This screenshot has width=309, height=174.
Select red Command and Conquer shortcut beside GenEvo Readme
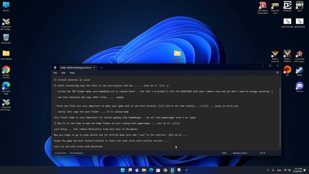coord(299,56)
